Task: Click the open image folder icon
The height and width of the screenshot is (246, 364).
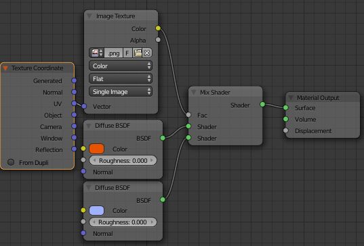Action: [138, 53]
